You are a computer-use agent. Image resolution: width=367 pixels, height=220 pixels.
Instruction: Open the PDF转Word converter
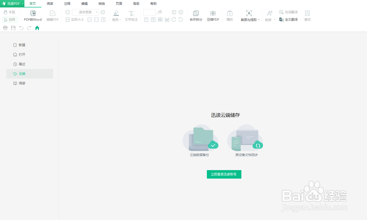[x=33, y=16]
